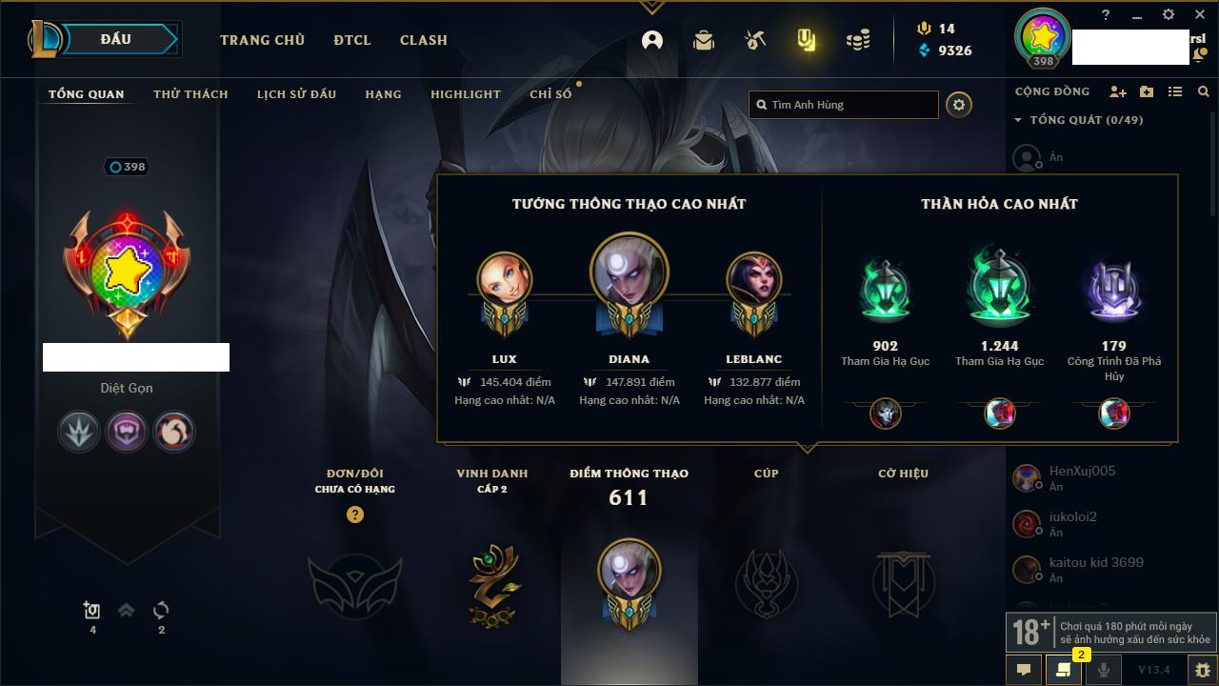Expand the ĐƠN/ĐÔI rank help icon
The height and width of the screenshot is (686, 1219).
click(355, 514)
